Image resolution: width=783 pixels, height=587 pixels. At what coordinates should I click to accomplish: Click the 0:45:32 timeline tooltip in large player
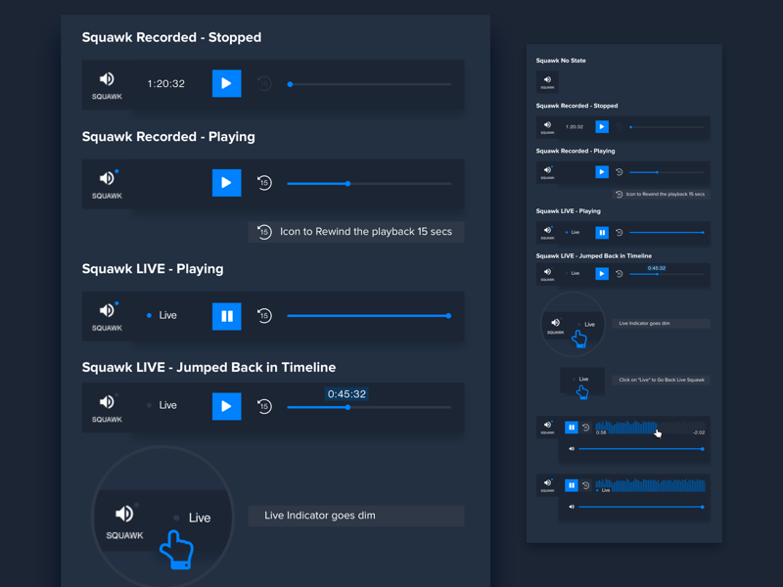click(346, 394)
